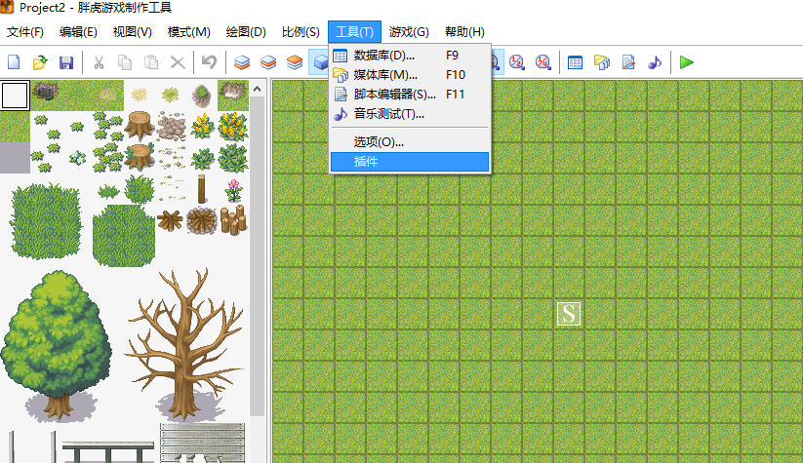The height and width of the screenshot is (463, 803).
Task: Select the stacked wooden logs tile
Action: click(x=233, y=220)
